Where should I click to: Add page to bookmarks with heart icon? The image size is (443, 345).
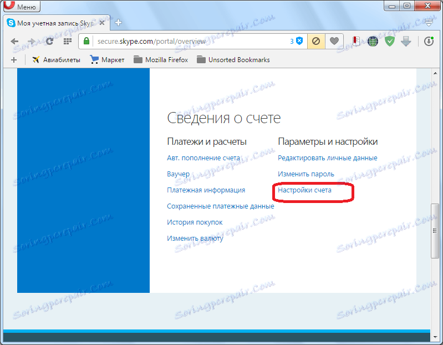(334, 41)
